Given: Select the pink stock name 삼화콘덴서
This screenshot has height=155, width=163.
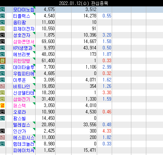Looking at the screenshot, I should tap(24, 42).
